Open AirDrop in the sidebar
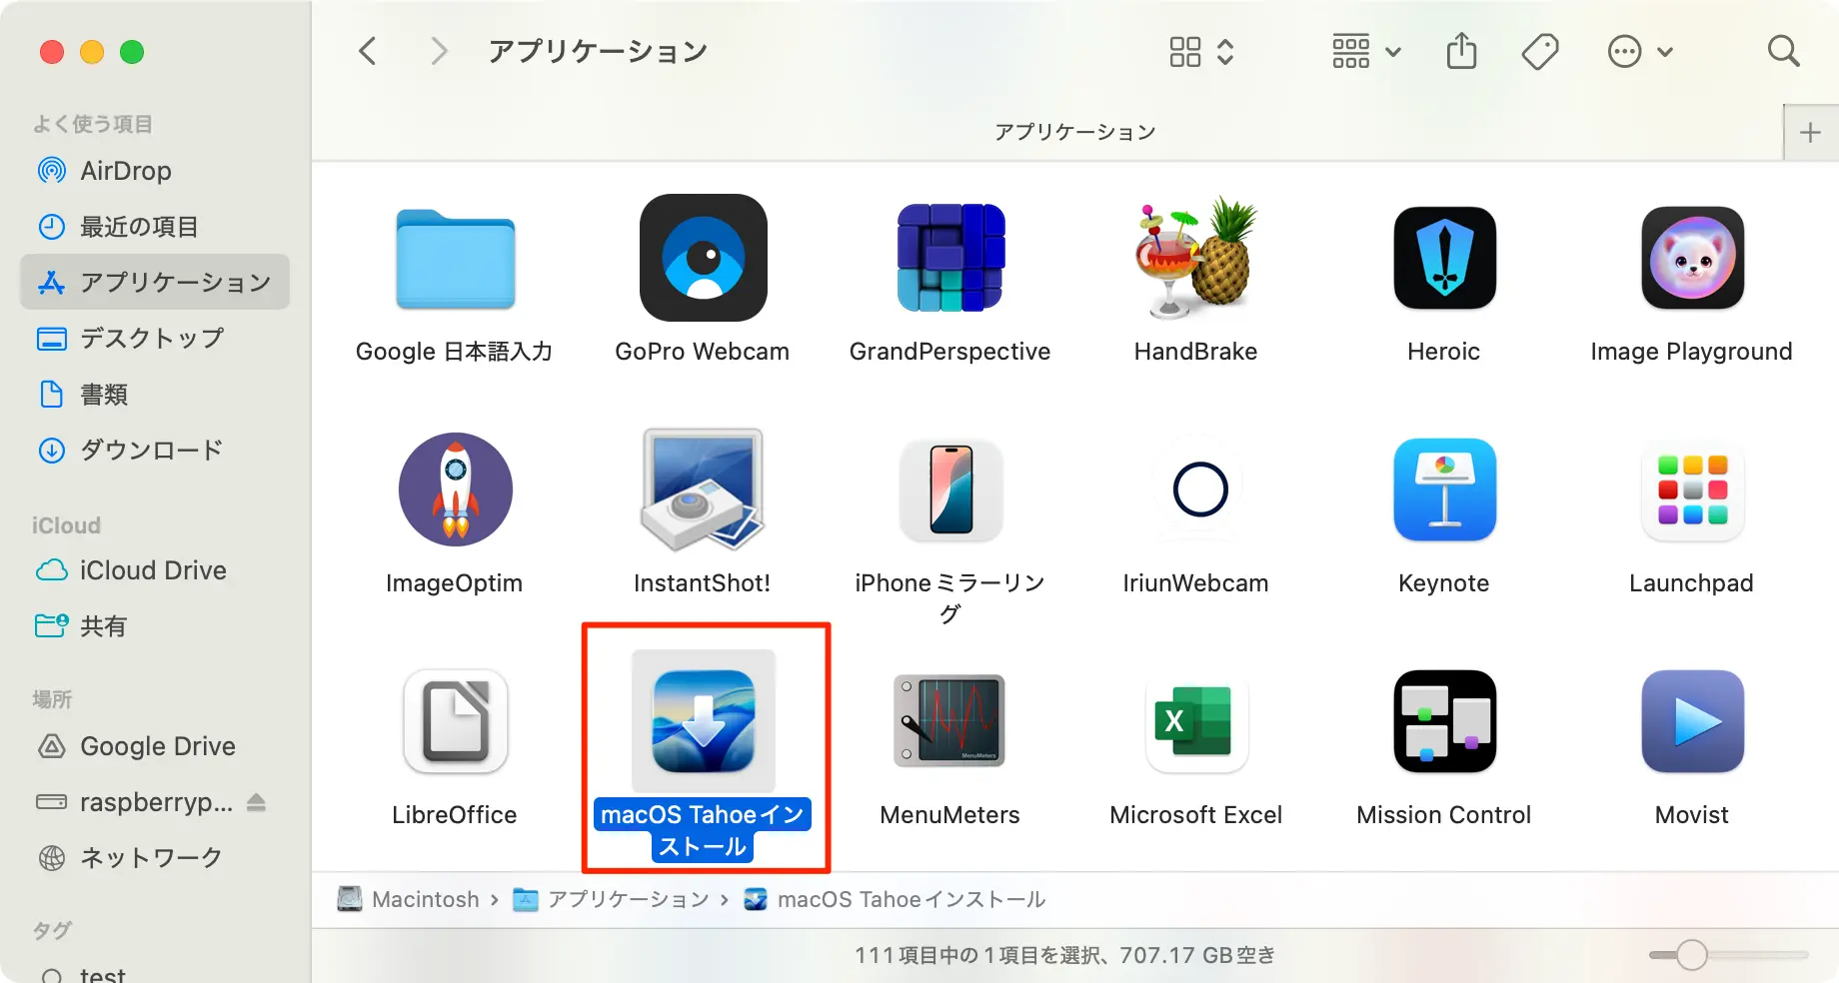Viewport: 1839px width, 983px height. click(x=125, y=171)
